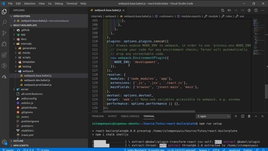Viewport: 268px width, 151px height.
Task: Open the File menu
Action: [10, 3]
